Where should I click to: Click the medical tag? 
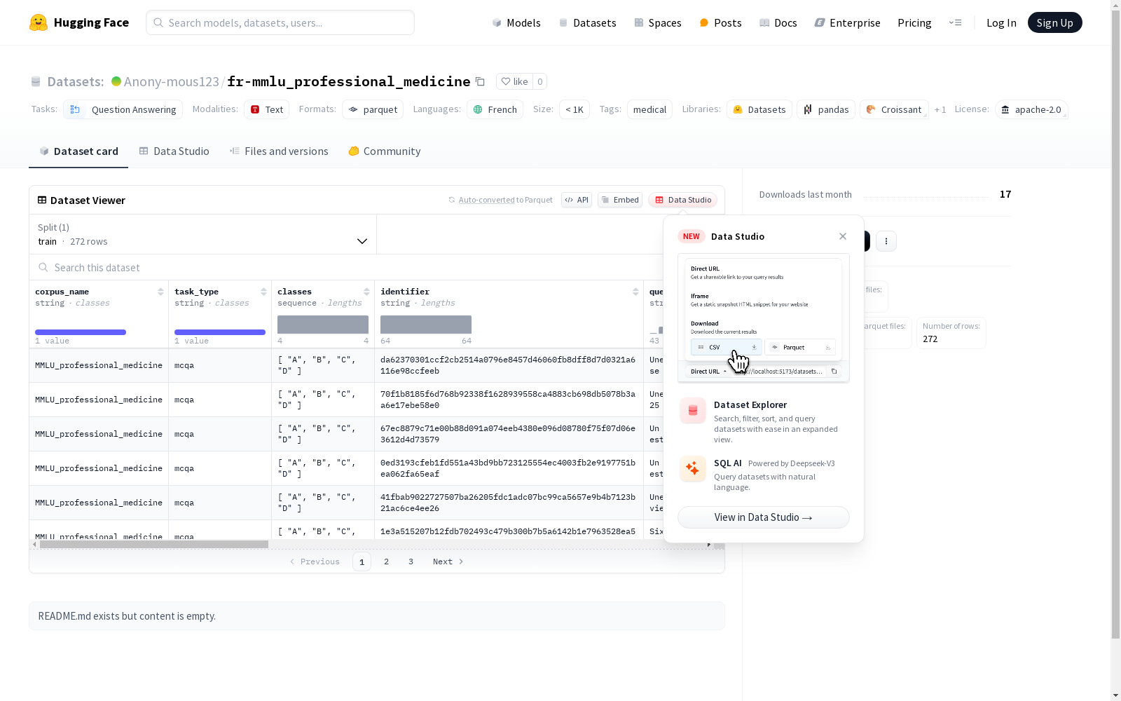click(x=649, y=109)
